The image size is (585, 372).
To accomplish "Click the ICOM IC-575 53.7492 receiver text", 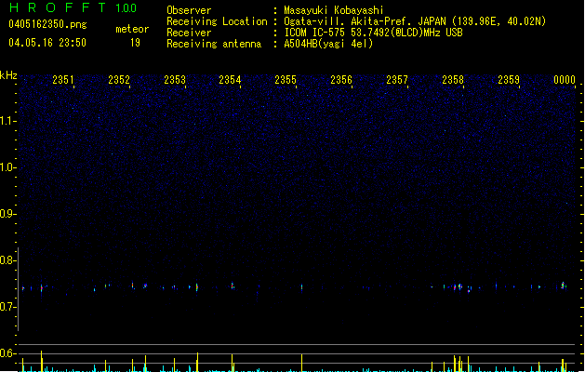I will [x=373, y=33].
